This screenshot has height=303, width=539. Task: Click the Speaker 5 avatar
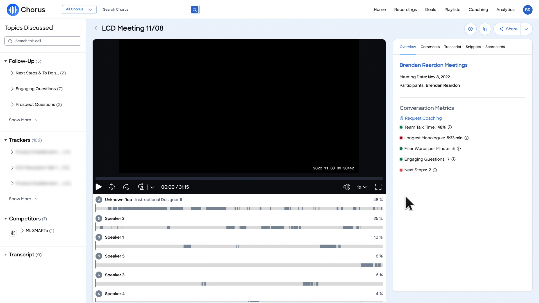[x=99, y=256]
